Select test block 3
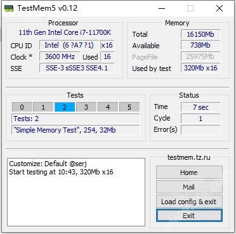This screenshot has width=236, height=234. coord(86,107)
